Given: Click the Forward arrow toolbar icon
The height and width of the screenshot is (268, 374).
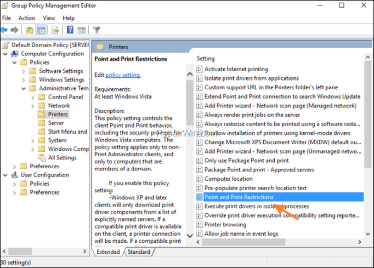Looking at the screenshot, I should pos(15,30).
